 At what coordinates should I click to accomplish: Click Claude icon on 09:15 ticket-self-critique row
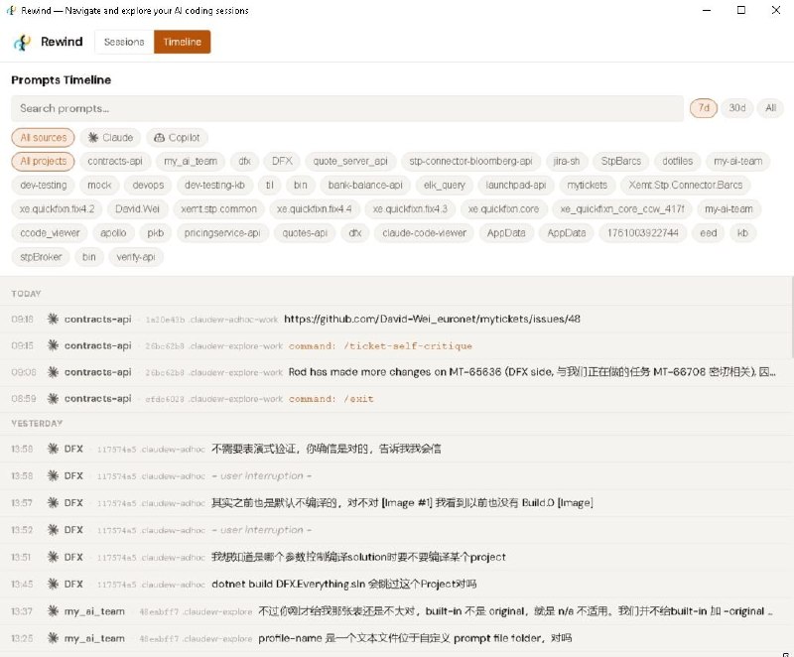click(x=53, y=345)
